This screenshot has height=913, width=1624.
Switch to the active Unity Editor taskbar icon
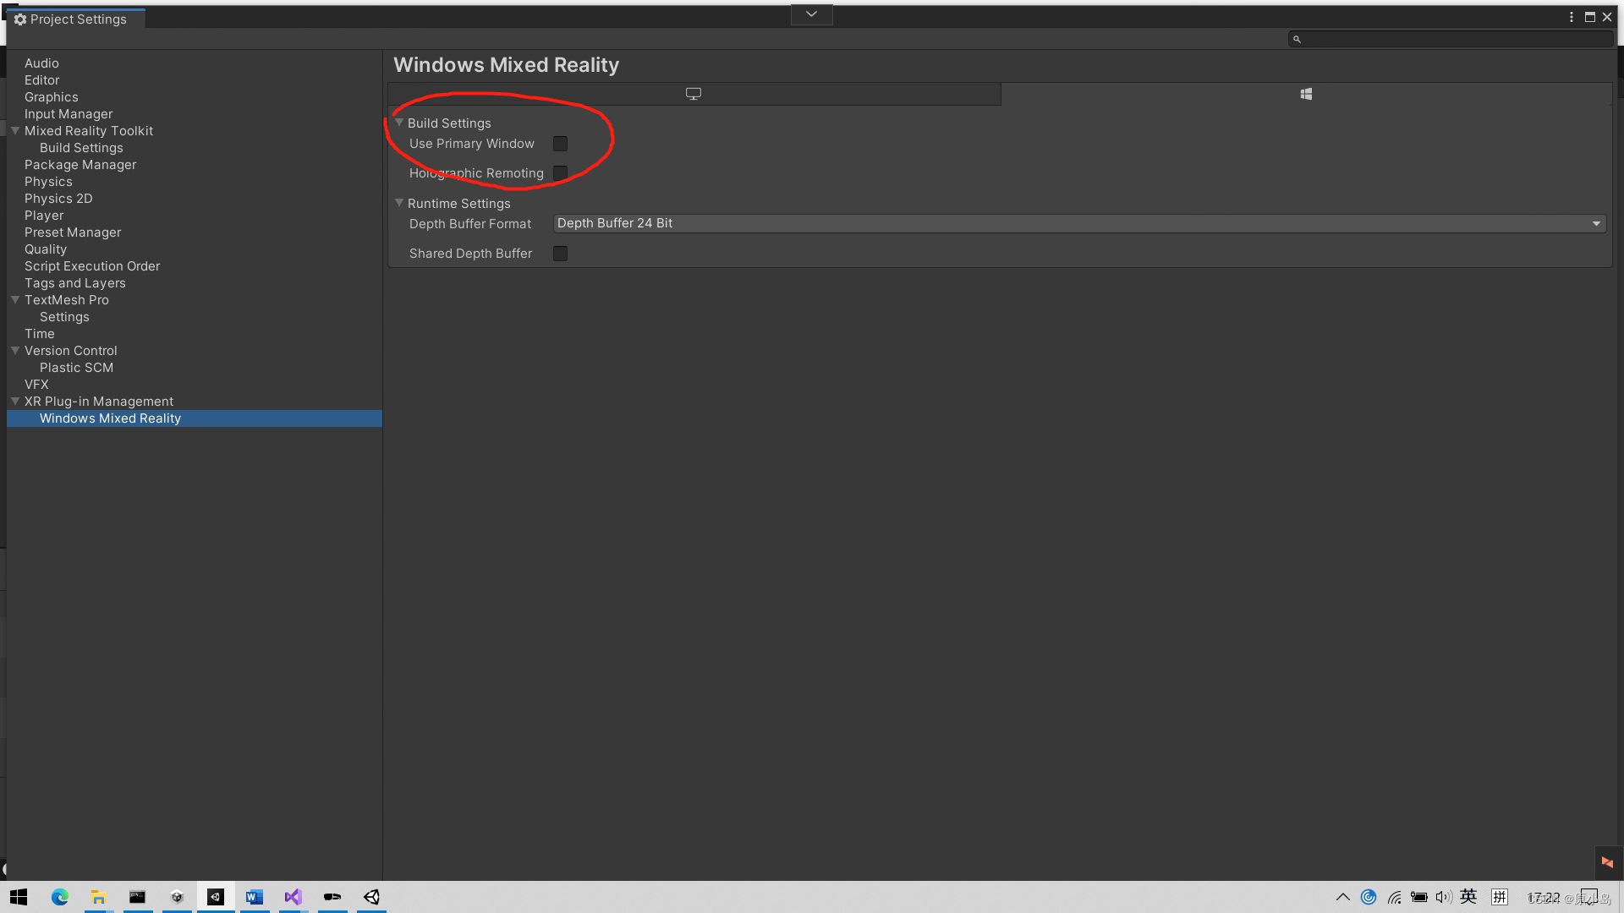pos(216,897)
